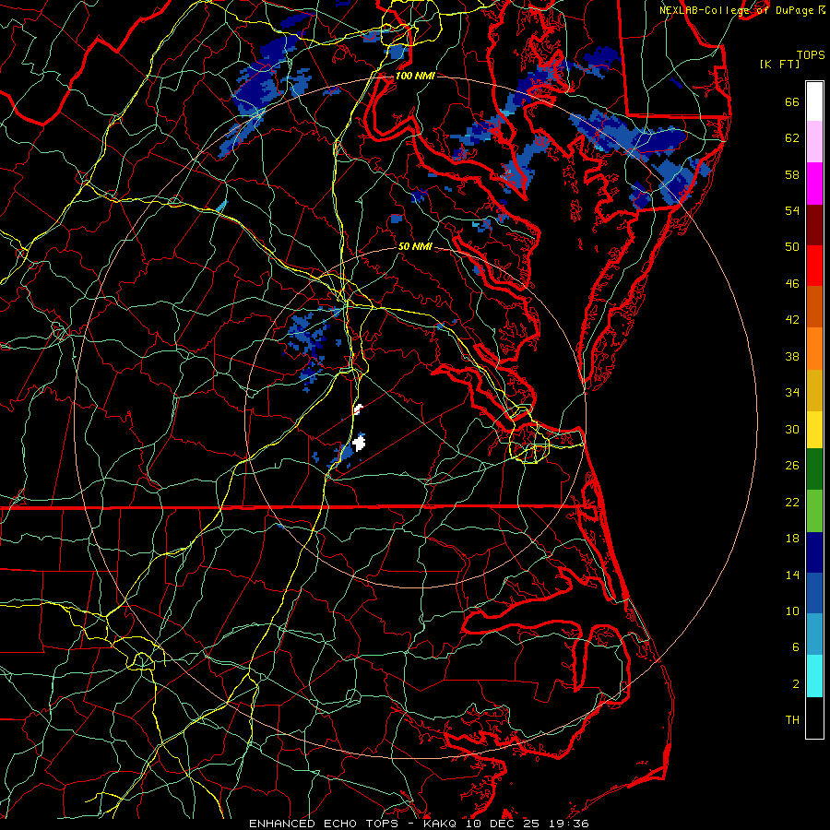Click the '50 NMI' range ring label
This screenshot has width=830, height=830.
[415, 246]
